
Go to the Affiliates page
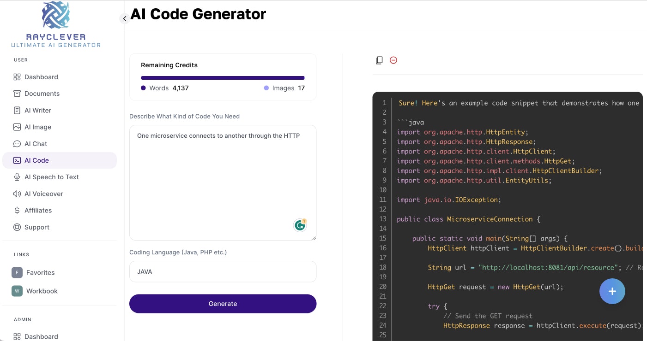tap(59, 211)
